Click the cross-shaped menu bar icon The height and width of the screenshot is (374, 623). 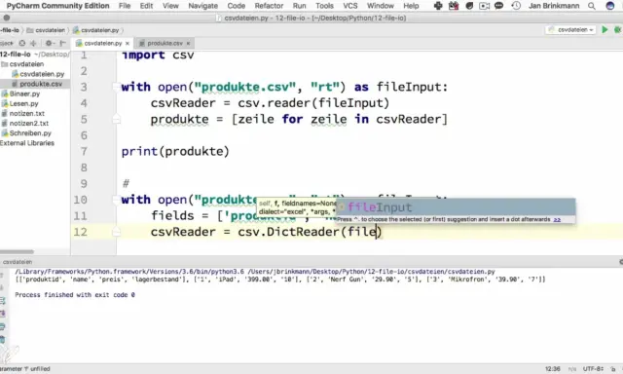[438, 6]
